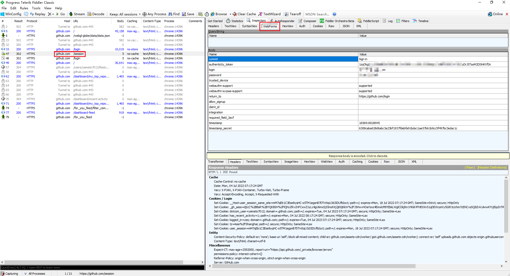
Task: Toggle Stream mode in toolbar
Action: [77, 14]
